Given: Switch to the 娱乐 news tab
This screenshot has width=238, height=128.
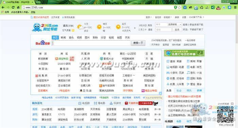Looking at the screenshot, I should click(x=189, y=90).
